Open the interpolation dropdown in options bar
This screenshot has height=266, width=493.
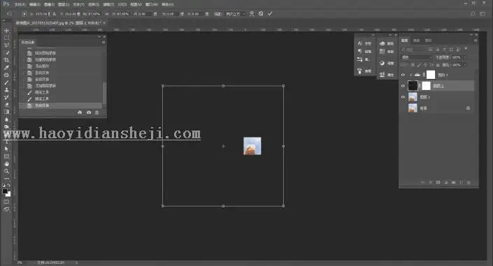coord(236,14)
